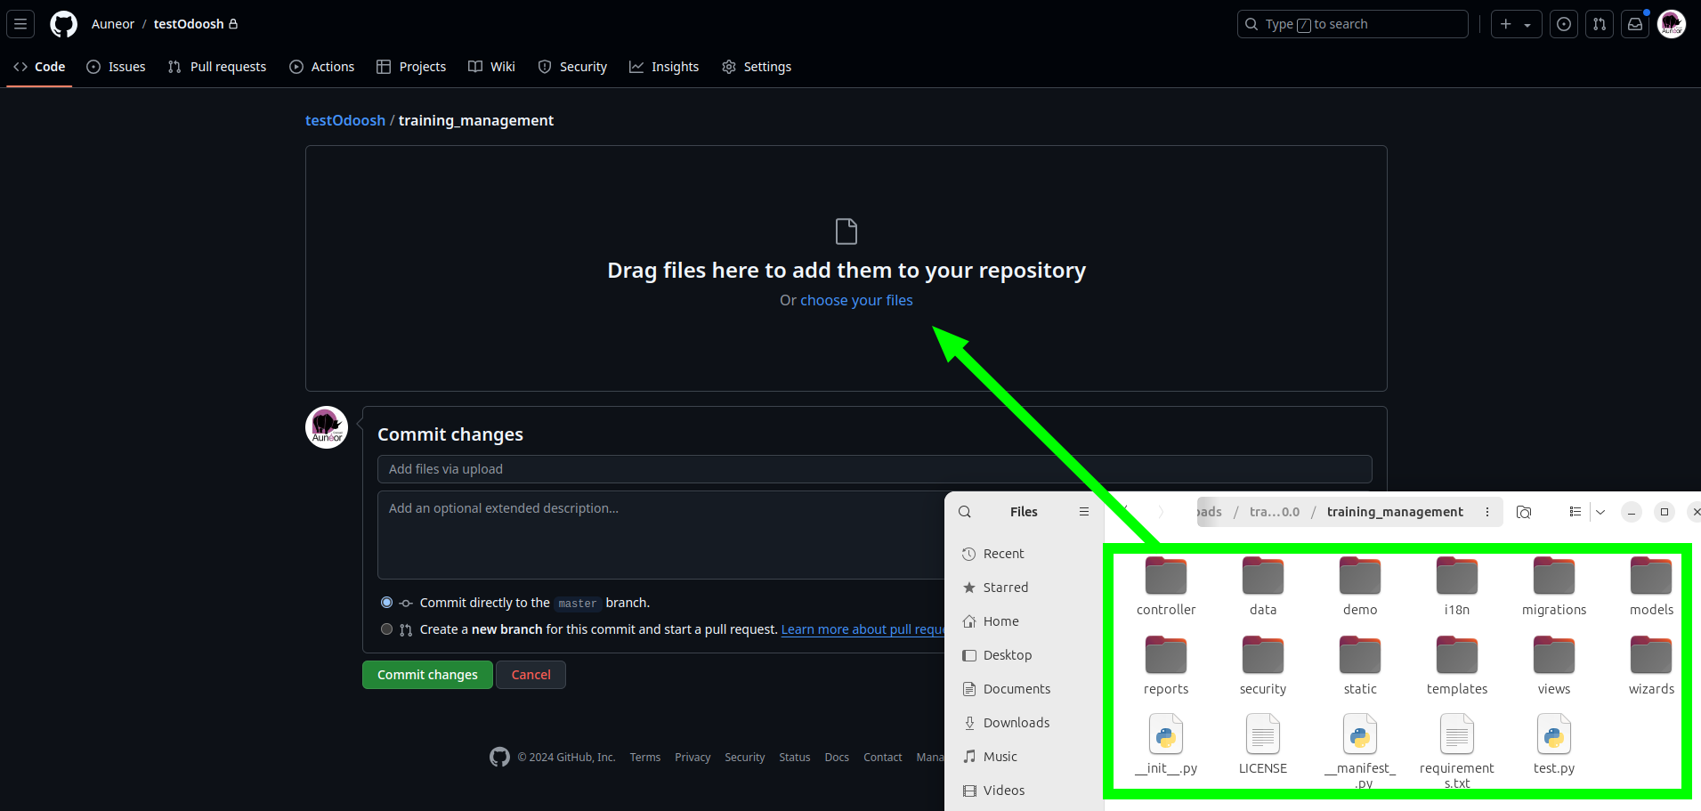1701x811 pixels.
Task: Select Create a new branch option
Action: tap(386, 629)
